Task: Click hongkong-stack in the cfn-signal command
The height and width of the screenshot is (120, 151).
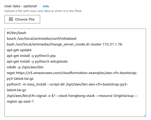Action: (x=82, y=96)
